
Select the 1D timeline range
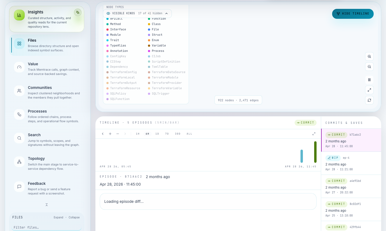pyautogui.click(x=157, y=134)
